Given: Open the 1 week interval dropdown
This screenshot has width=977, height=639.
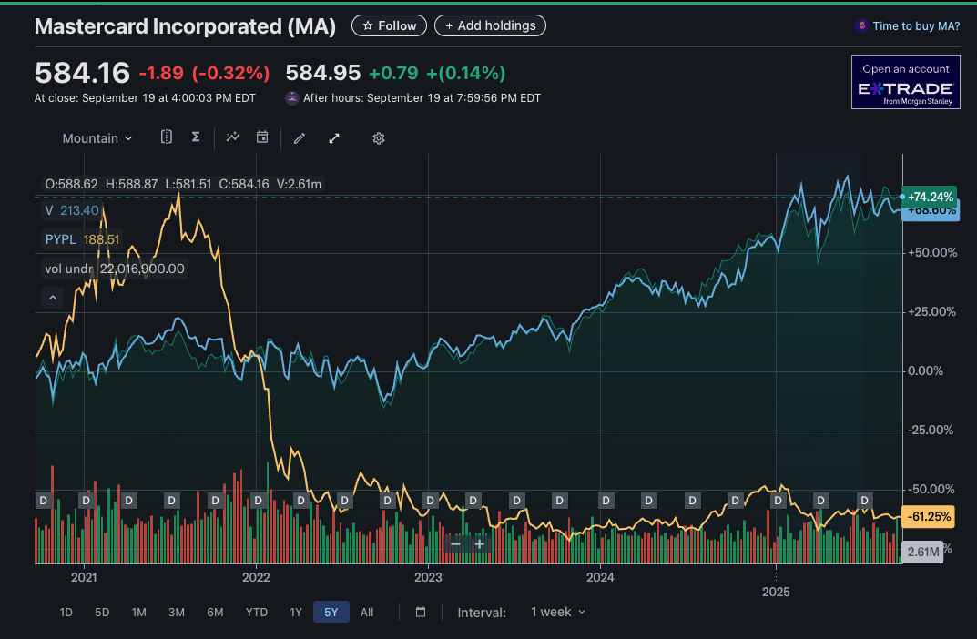Looking at the screenshot, I should (x=558, y=613).
